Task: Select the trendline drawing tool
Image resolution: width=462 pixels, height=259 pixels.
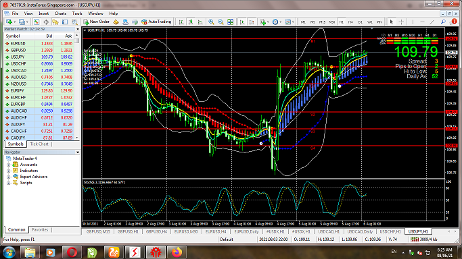Action: tap(432, 22)
